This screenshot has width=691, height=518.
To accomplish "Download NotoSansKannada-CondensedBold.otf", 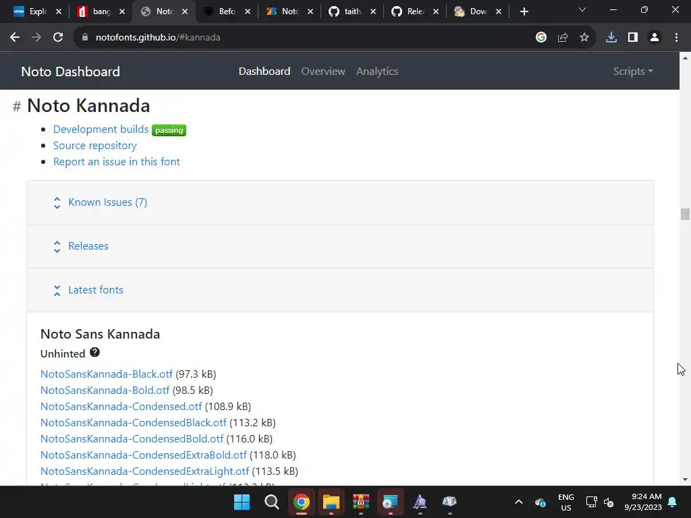I will [x=132, y=438].
